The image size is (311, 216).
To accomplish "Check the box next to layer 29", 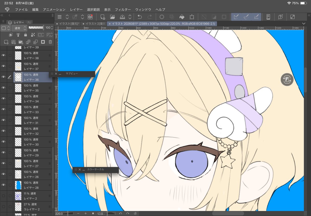I will point(10,153).
